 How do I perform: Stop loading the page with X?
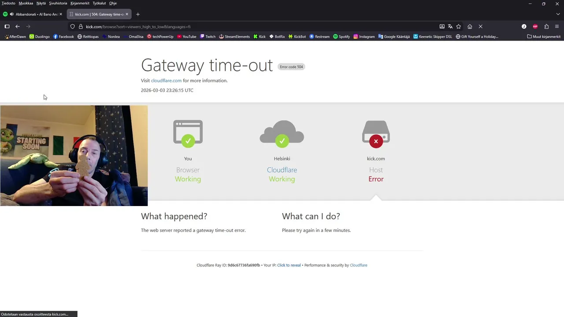coord(481,26)
